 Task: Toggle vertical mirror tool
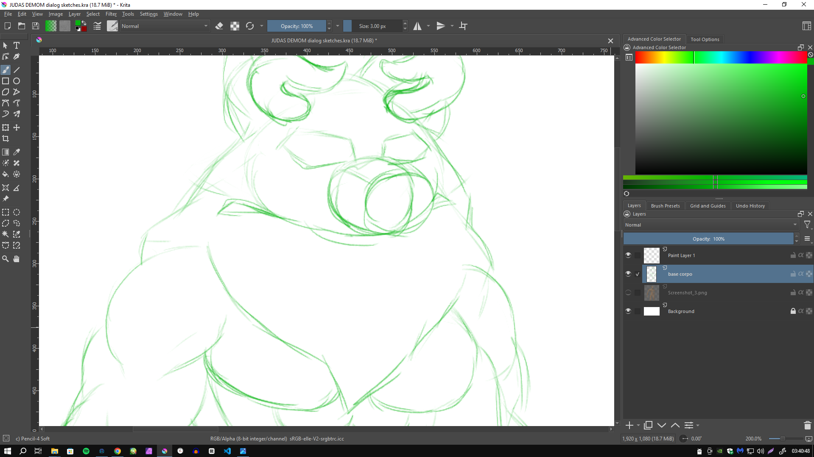(441, 26)
